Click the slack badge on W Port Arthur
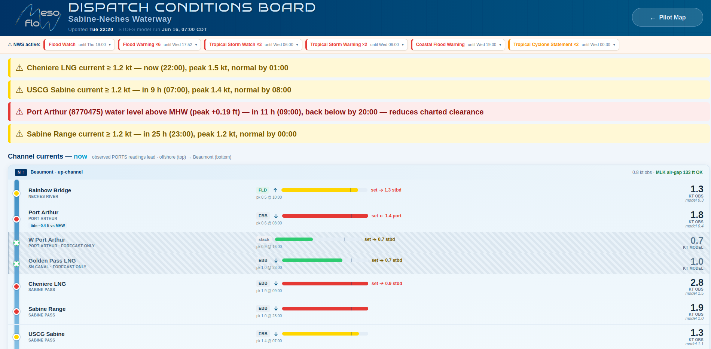The width and height of the screenshot is (711, 349). (264, 239)
